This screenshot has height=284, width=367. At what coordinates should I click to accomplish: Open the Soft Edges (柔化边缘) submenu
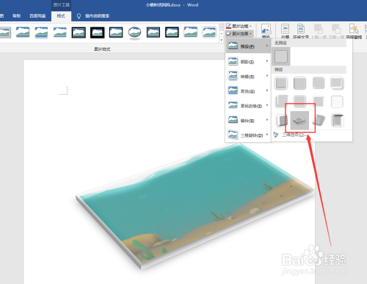[x=248, y=106]
